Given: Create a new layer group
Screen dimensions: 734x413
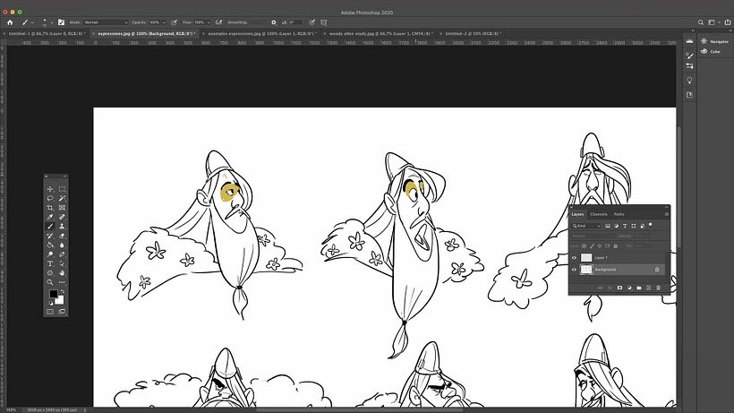Looking at the screenshot, I should (639, 288).
